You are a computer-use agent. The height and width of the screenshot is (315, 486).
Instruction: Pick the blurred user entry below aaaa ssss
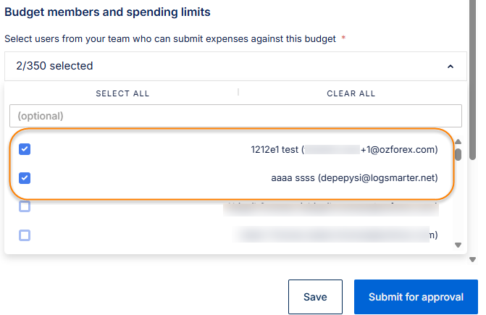(330, 208)
